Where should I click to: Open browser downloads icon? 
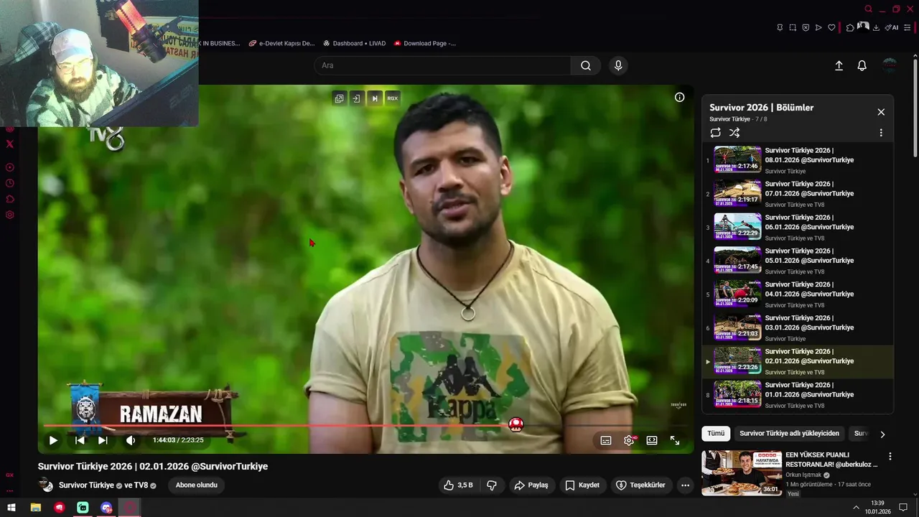tap(877, 27)
